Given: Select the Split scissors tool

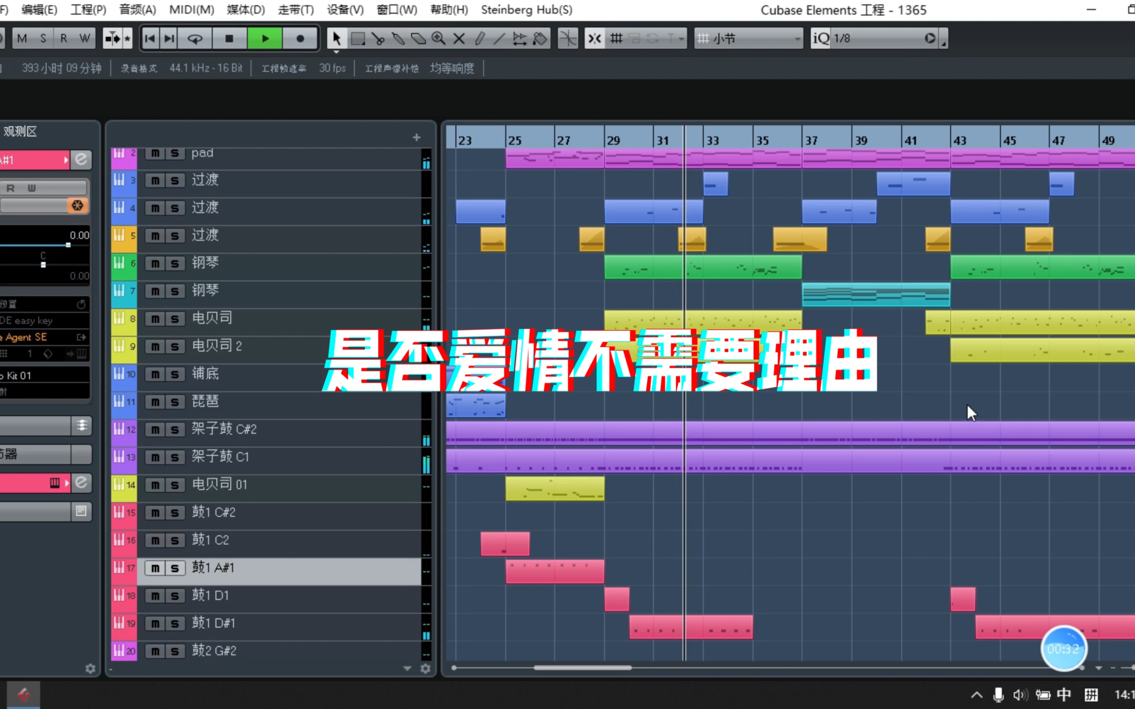Looking at the screenshot, I should pyautogui.click(x=378, y=39).
